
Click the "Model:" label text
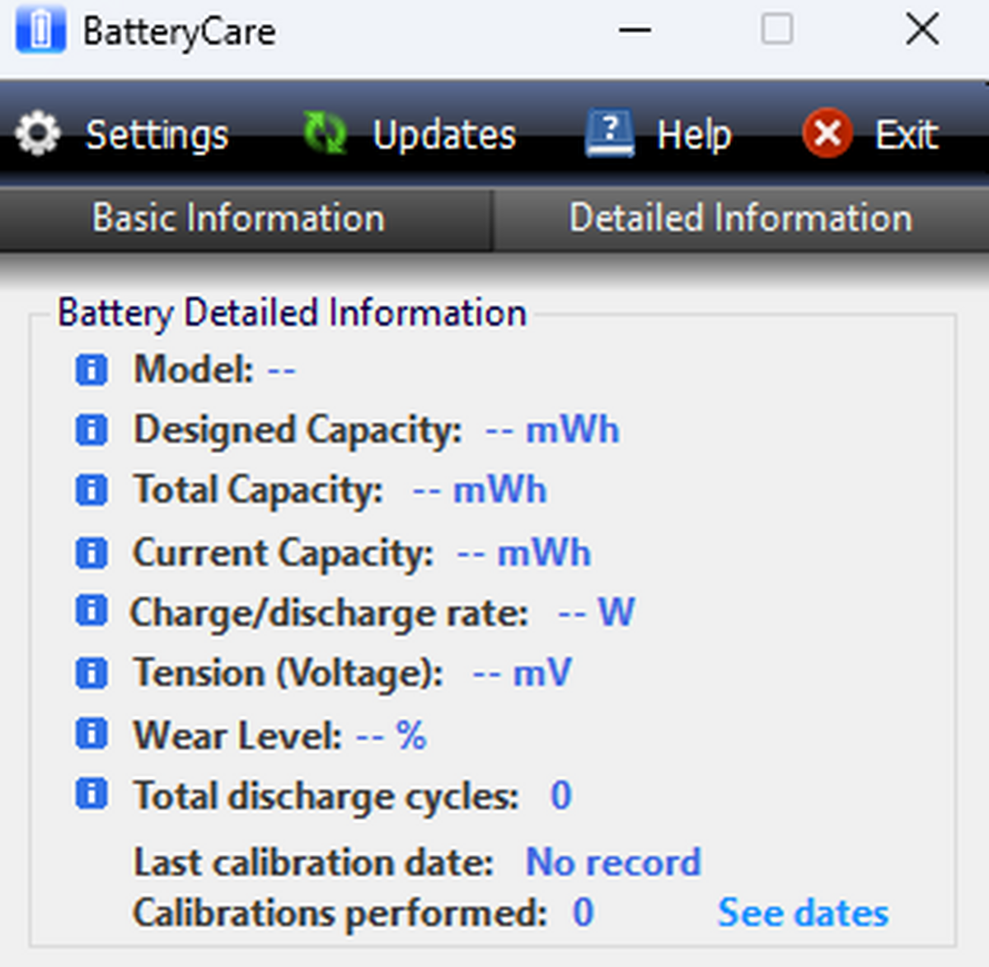[x=195, y=369]
